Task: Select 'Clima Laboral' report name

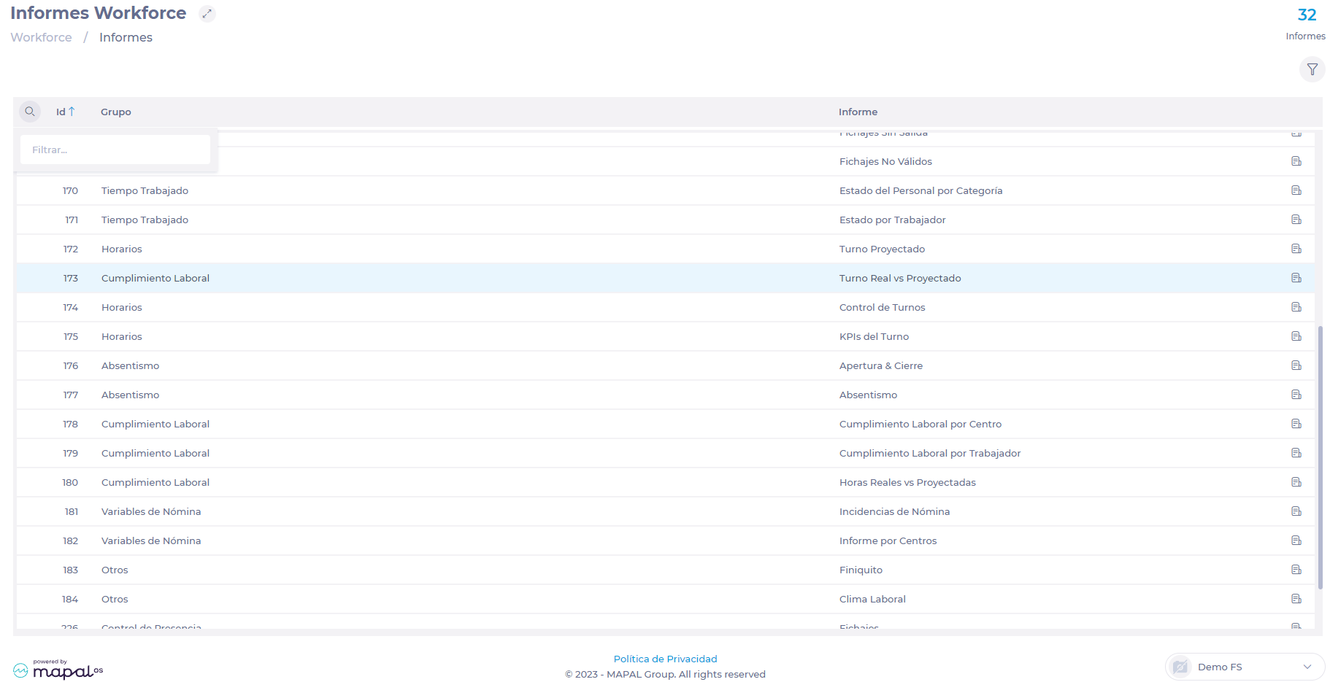Action: [872, 599]
